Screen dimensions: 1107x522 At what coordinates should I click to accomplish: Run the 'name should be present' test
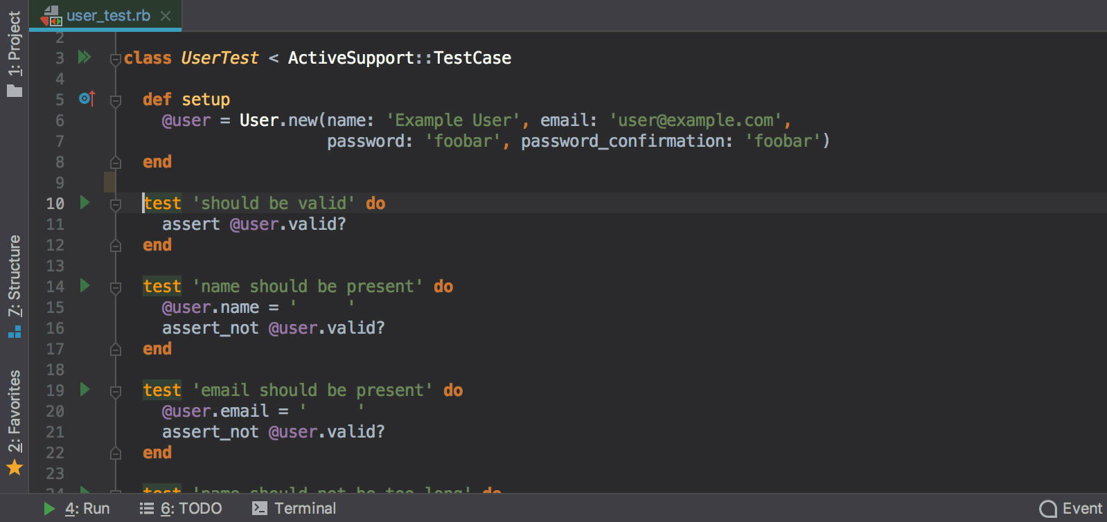(x=85, y=285)
